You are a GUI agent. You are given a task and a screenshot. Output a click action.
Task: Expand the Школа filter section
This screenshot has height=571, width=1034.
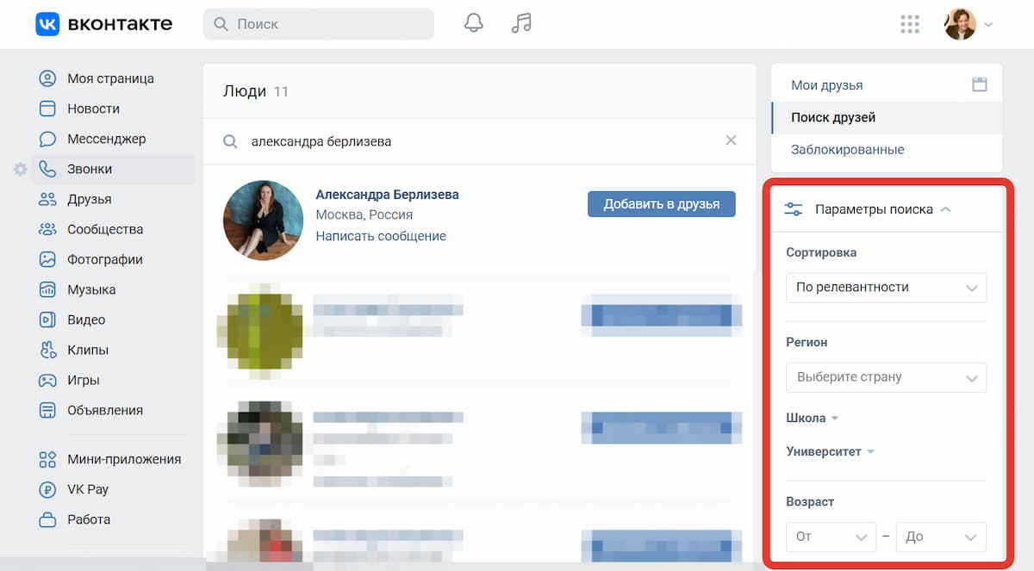coord(812,418)
